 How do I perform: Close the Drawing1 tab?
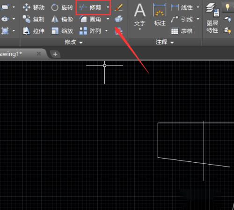pyautogui.click(x=39, y=54)
